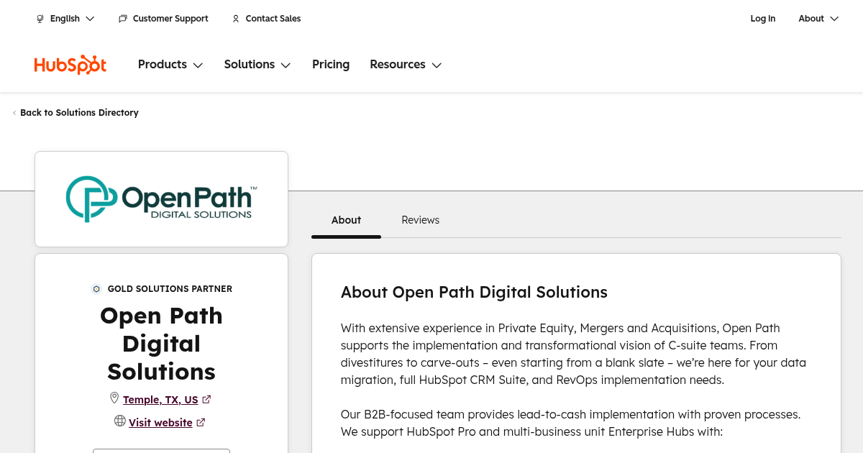Open Temple, TX, US location link
The width and height of the screenshot is (863, 453).
[160, 400]
